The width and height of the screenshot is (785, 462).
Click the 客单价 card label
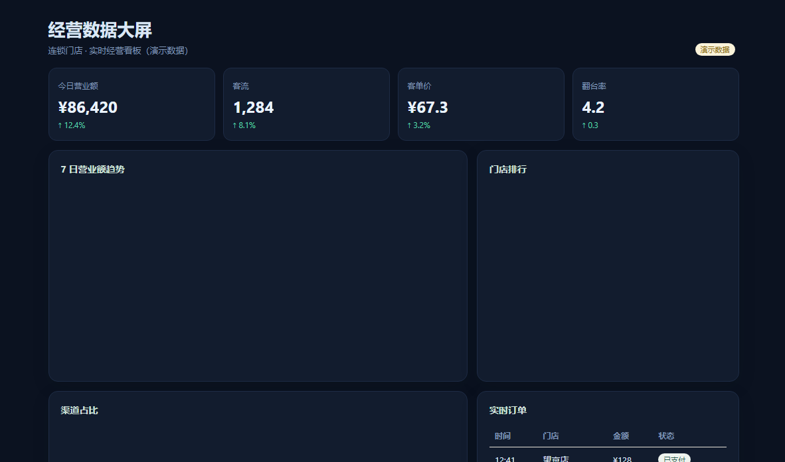point(420,86)
